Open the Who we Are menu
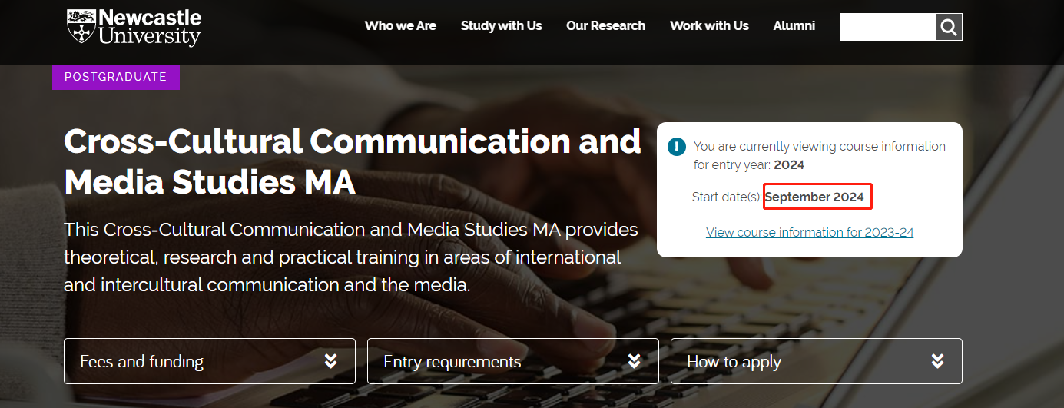 [x=400, y=26]
